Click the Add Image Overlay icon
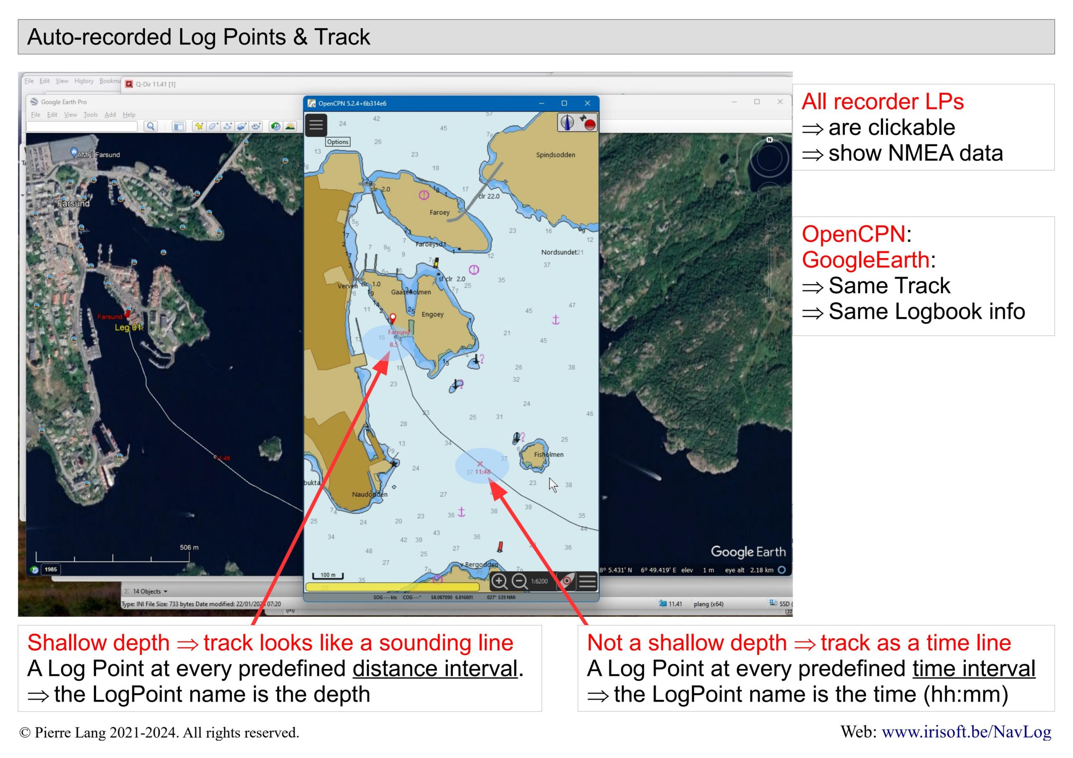1073x758 pixels. click(x=241, y=126)
